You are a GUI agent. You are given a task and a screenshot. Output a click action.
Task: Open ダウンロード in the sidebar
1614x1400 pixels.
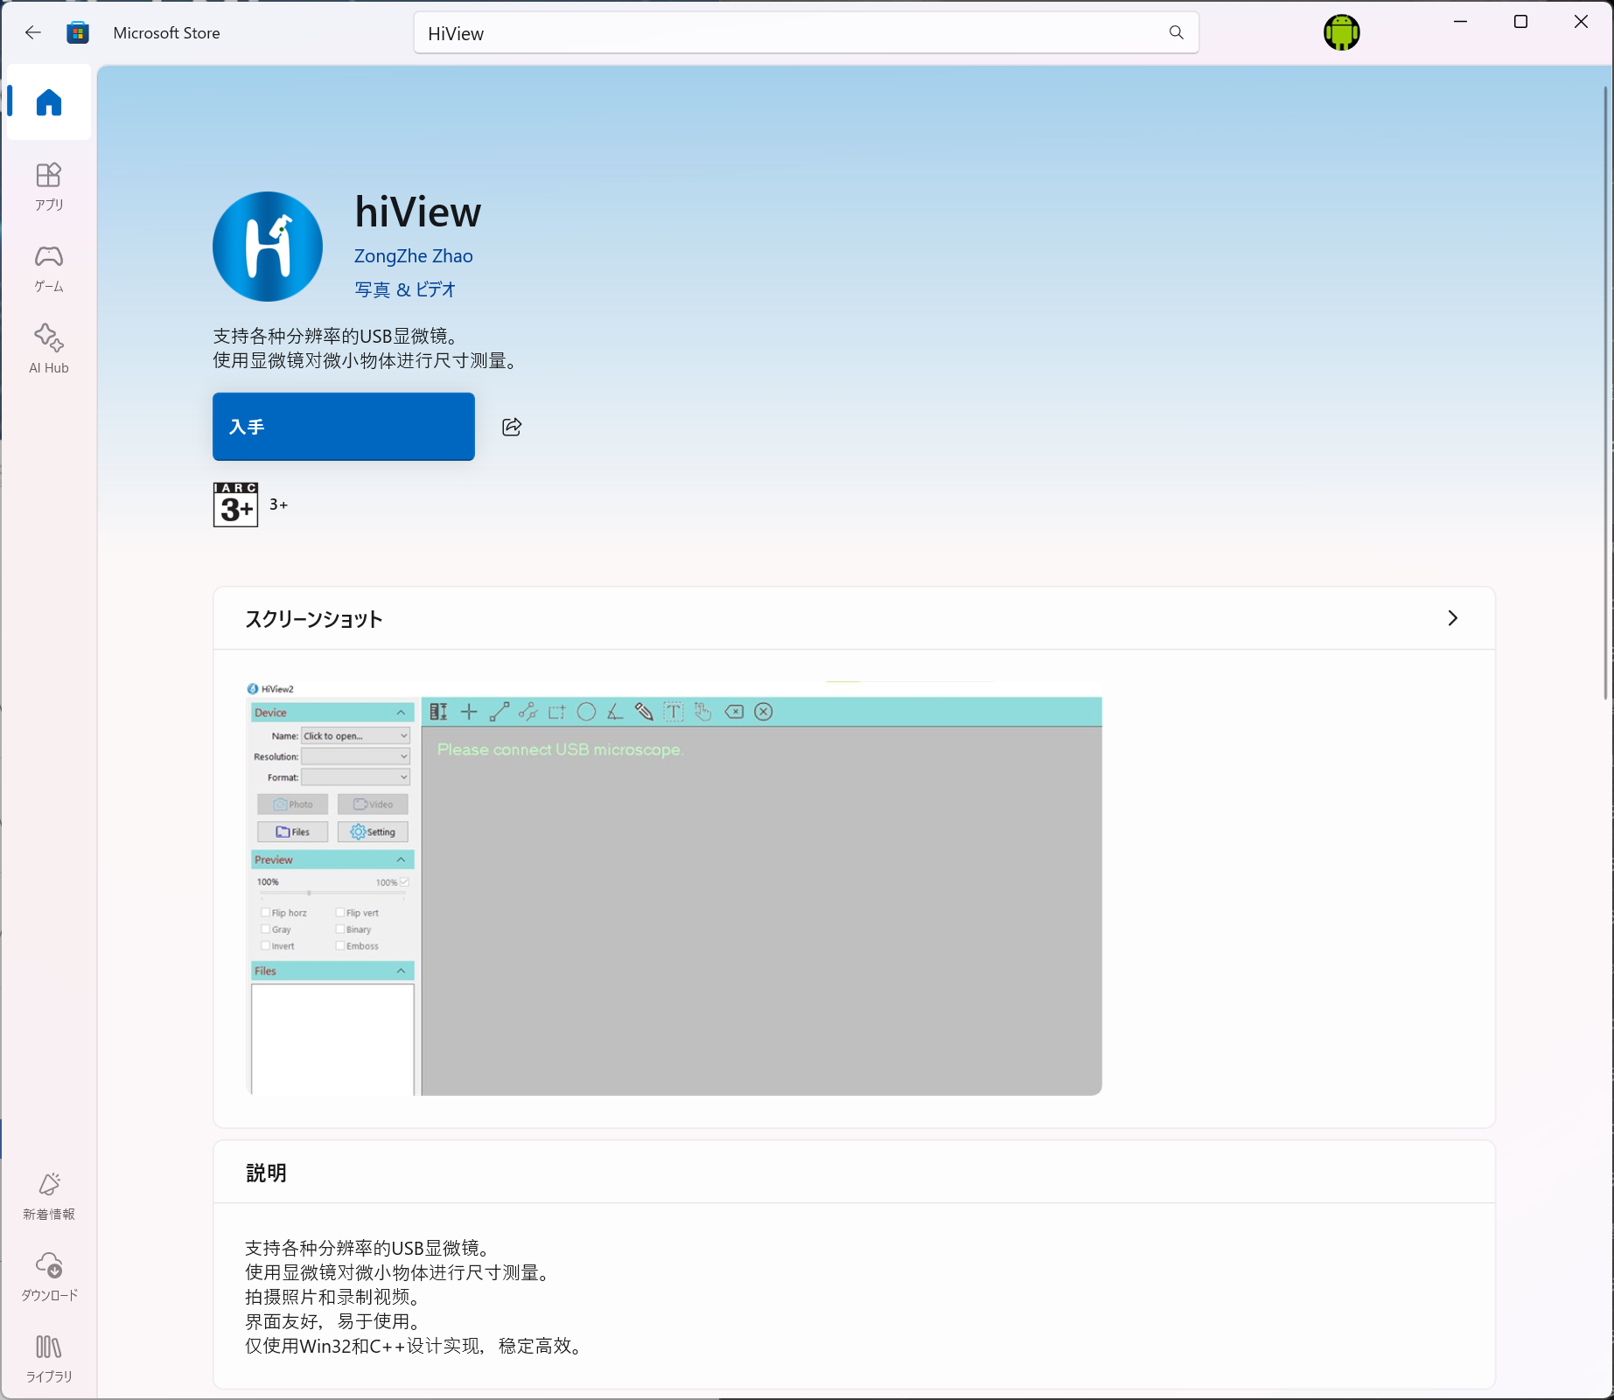pyautogui.click(x=49, y=1276)
